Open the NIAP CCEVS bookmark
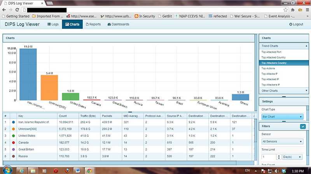311x174 pixels. pyautogui.click(x=190, y=16)
